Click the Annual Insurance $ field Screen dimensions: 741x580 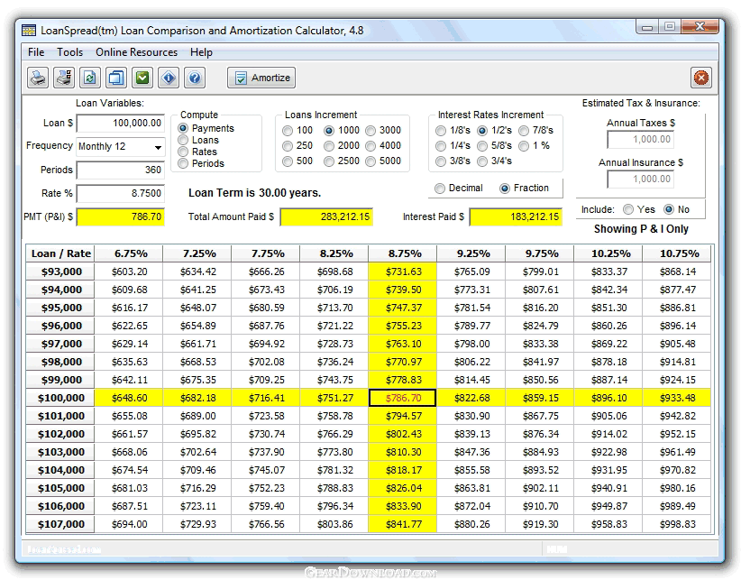click(x=640, y=180)
